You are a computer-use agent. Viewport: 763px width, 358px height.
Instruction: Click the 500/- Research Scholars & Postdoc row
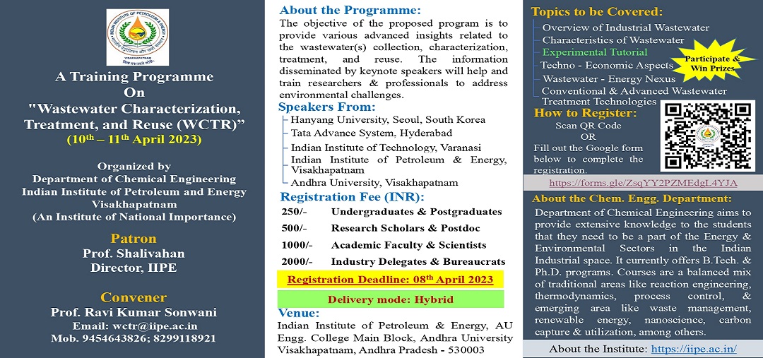(381, 228)
